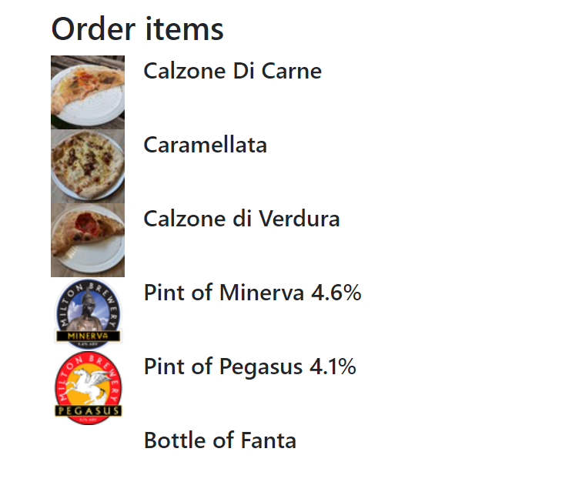Click the PEGASUS banner on the beer badge
572x482 pixels.
[x=88, y=411]
